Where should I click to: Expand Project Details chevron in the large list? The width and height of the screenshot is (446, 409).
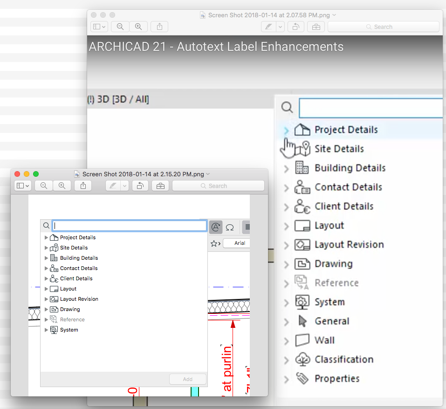click(x=286, y=131)
